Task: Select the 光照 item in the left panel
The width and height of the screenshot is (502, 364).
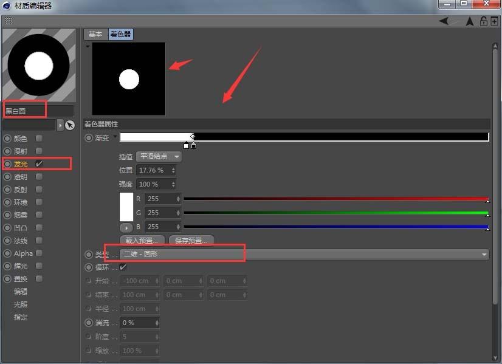Action: [x=20, y=304]
